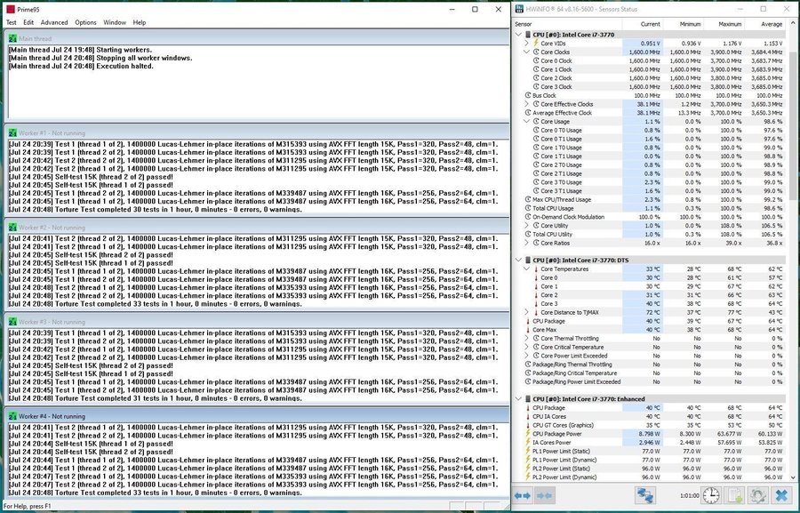Collapse the Core Temperatures subtree

coord(526,269)
